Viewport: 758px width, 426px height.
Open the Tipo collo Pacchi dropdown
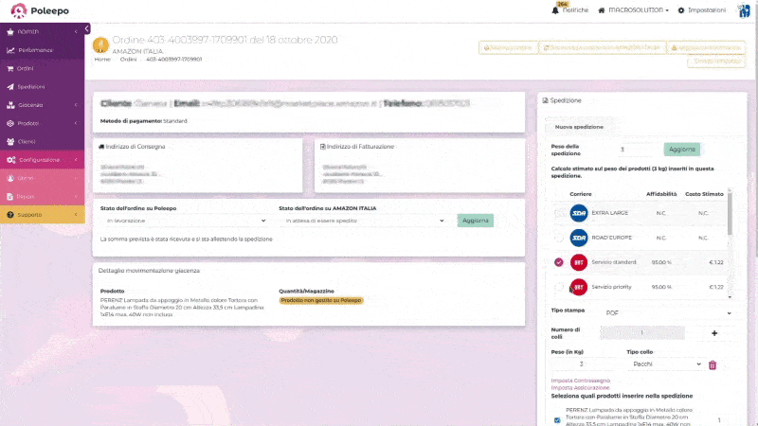pos(665,364)
